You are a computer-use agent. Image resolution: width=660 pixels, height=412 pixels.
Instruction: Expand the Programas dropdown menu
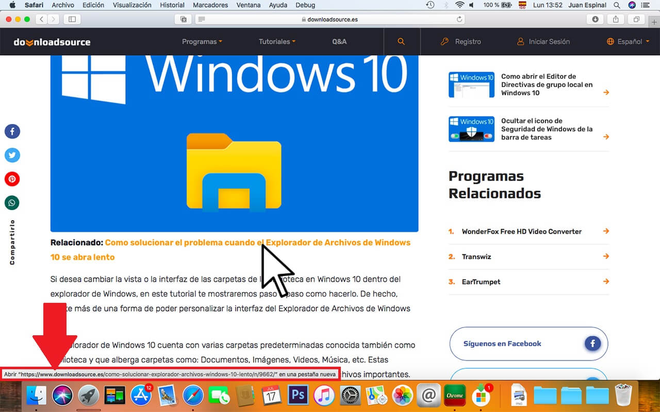[202, 42]
